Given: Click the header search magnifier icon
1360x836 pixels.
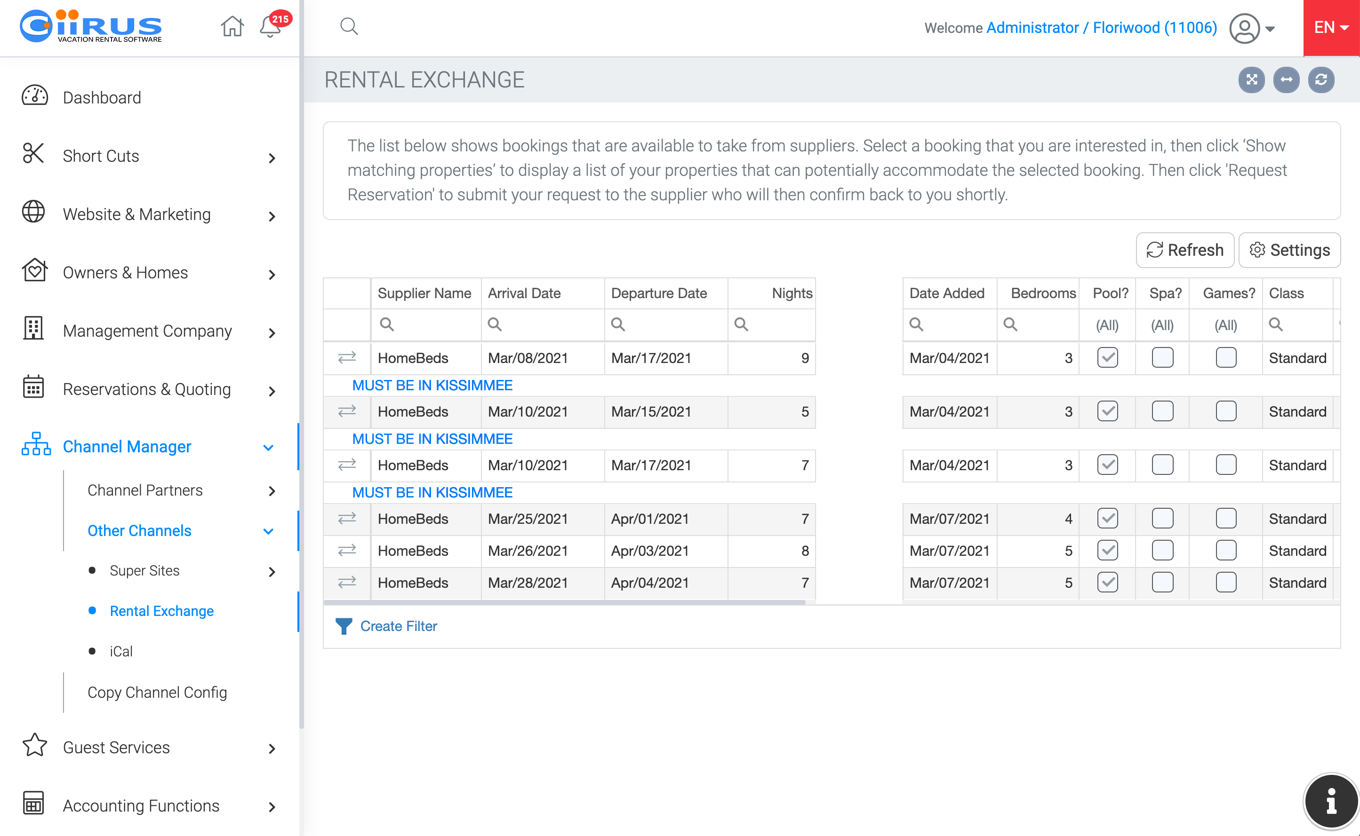Looking at the screenshot, I should coord(349,26).
